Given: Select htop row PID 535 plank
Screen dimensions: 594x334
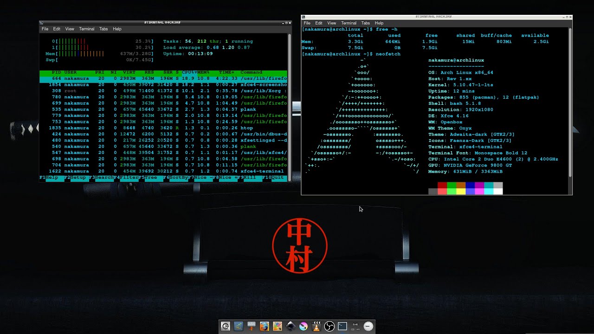Looking at the screenshot, I should tap(163, 109).
